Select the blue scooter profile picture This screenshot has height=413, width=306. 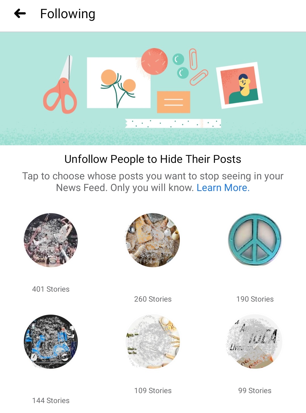[51, 341]
